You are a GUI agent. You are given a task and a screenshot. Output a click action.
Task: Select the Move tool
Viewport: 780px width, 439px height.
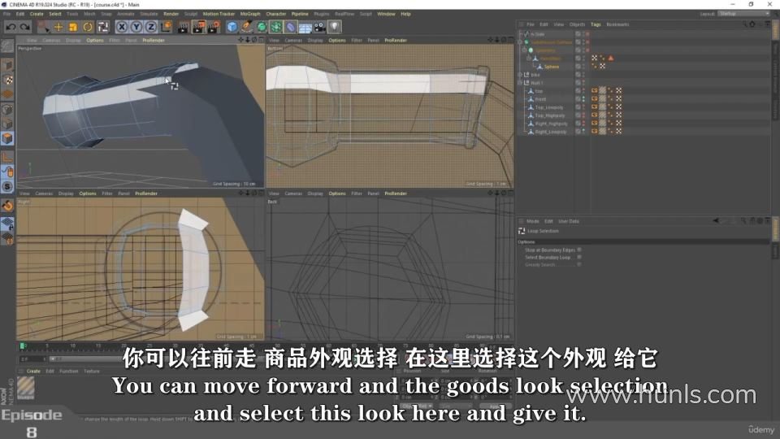pyautogui.click(x=58, y=27)
